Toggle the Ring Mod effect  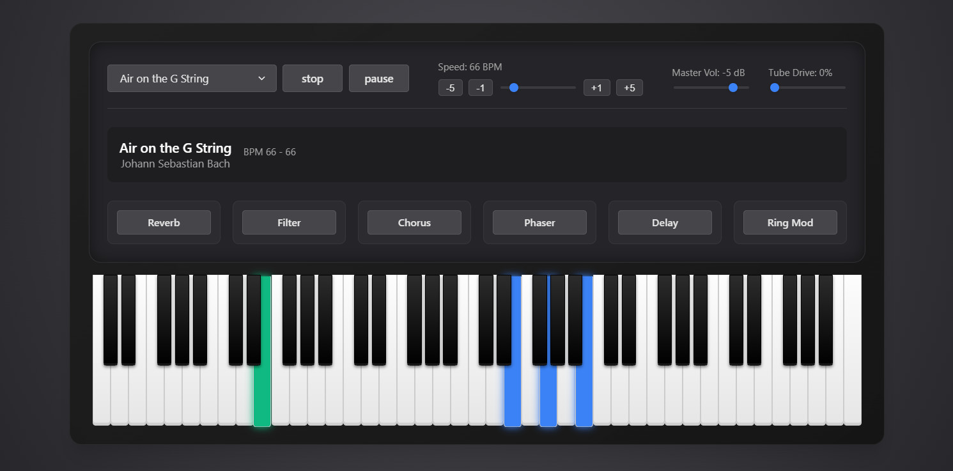pos(790,222)
